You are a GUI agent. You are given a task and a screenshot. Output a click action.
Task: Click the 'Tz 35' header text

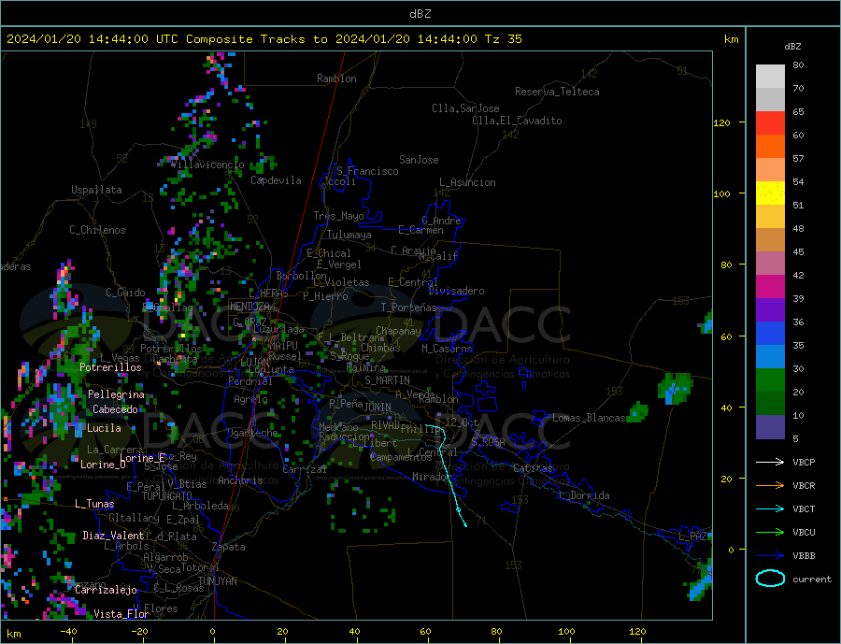tap(503, 39)
